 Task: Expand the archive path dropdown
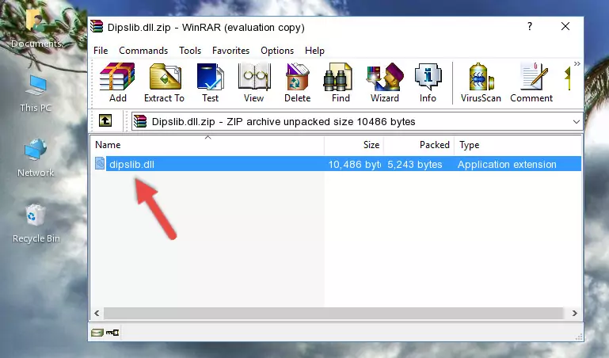click(x=577, y=121)
